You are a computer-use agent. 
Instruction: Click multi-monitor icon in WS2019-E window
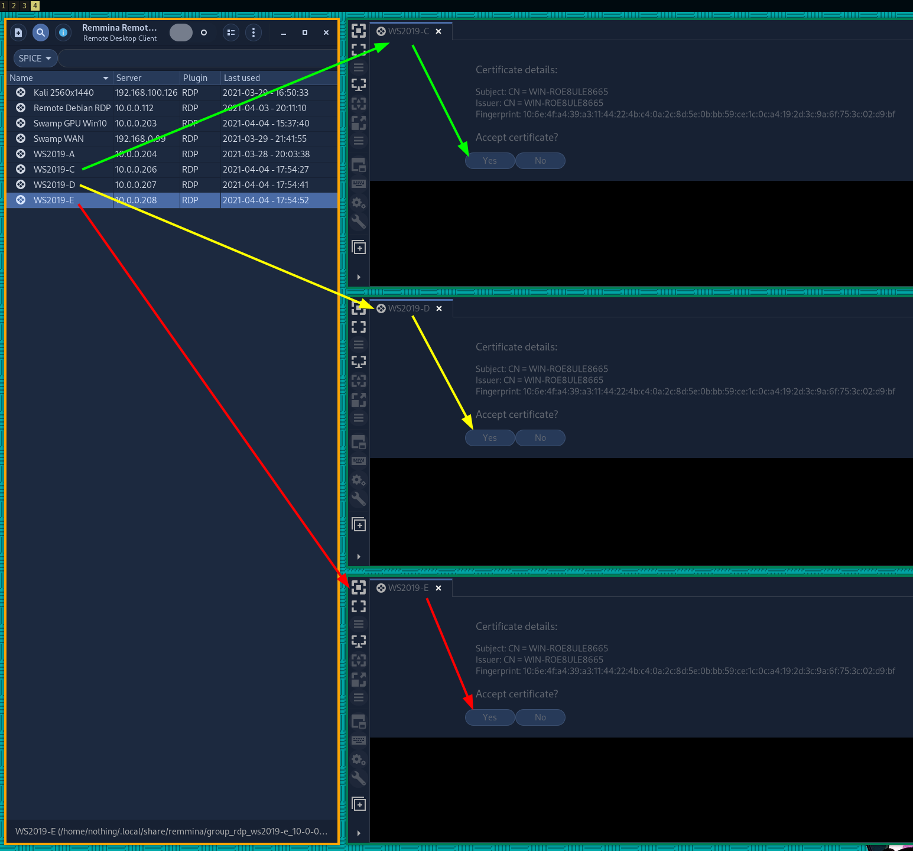pos(359,641)
